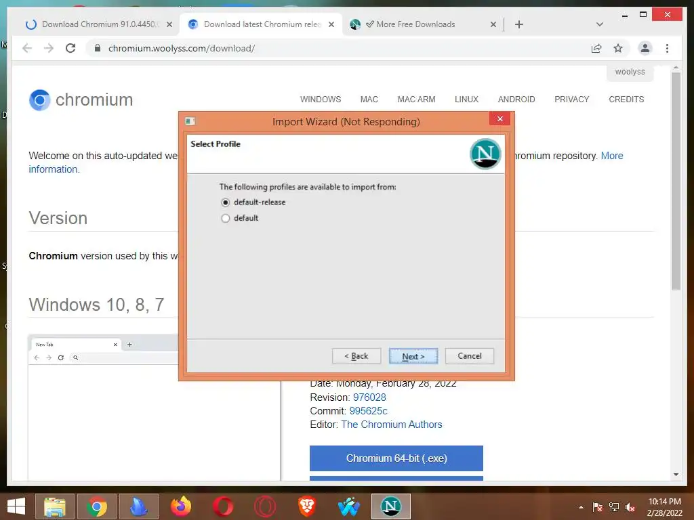This screenshot has width=694, height=520.
Task: Open the blue sail icon in the taskbar
Action: click(138, 506)
